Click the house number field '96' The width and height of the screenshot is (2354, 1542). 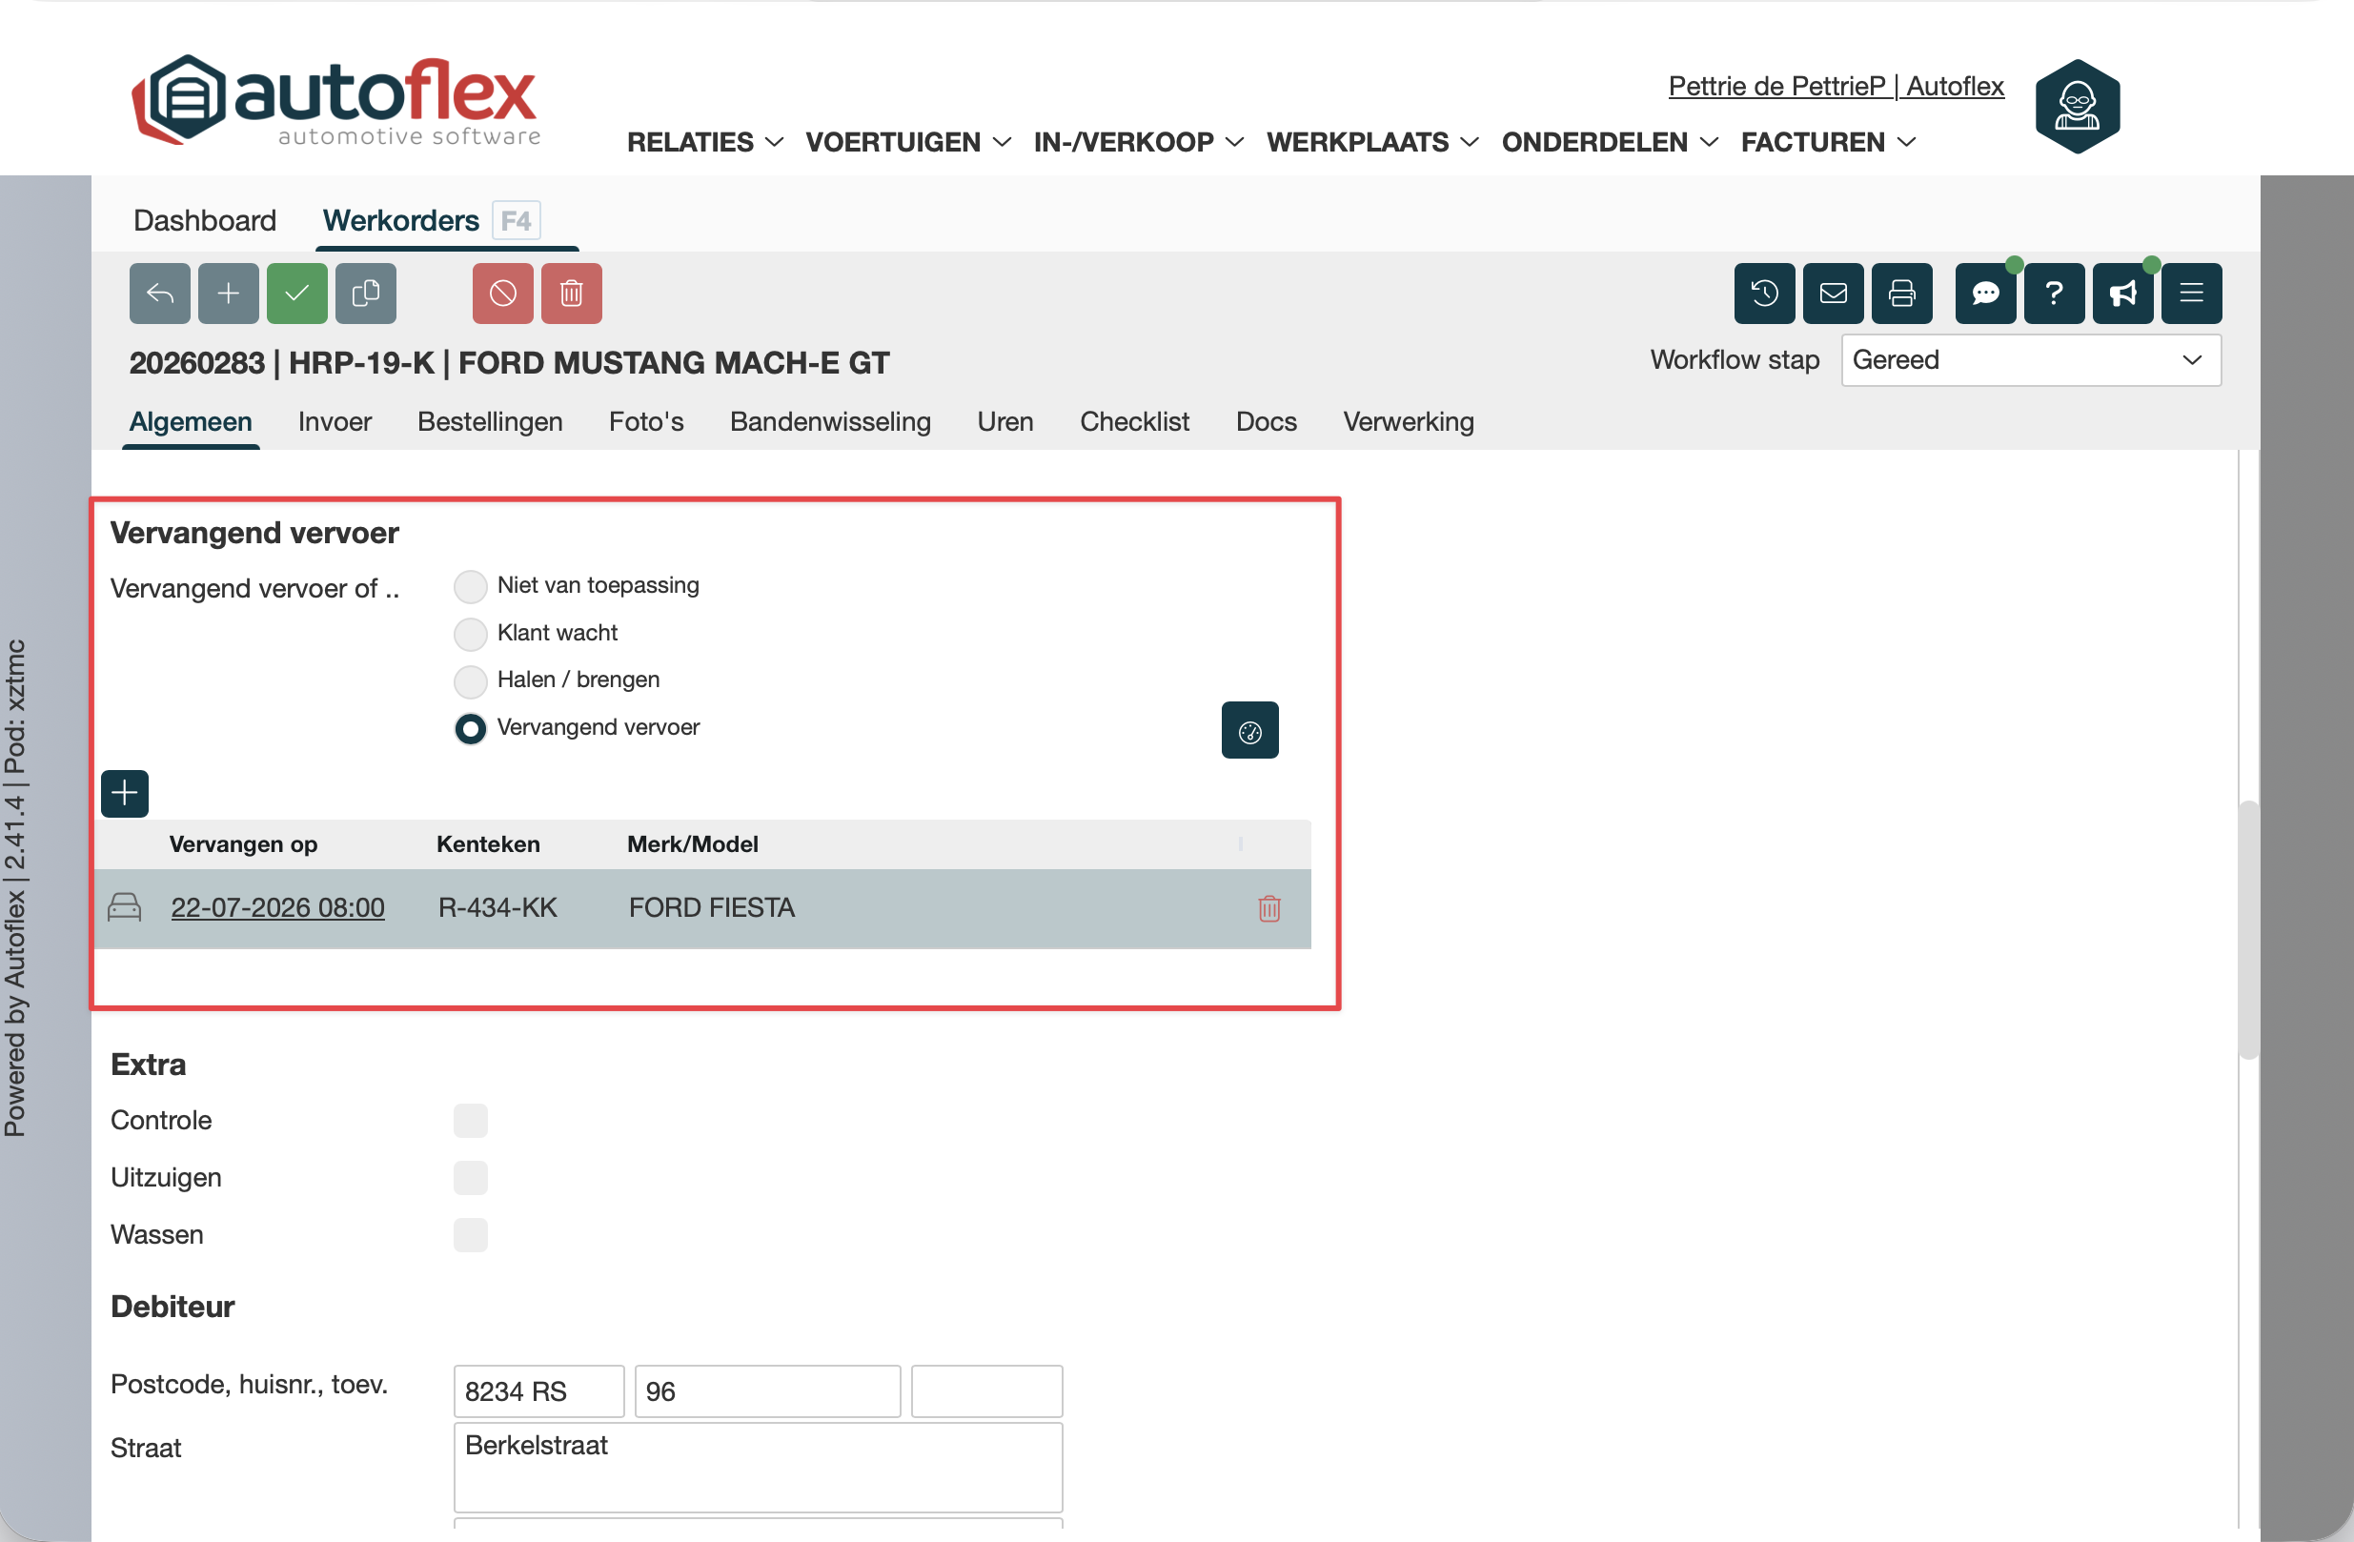tap(767, 1390)
